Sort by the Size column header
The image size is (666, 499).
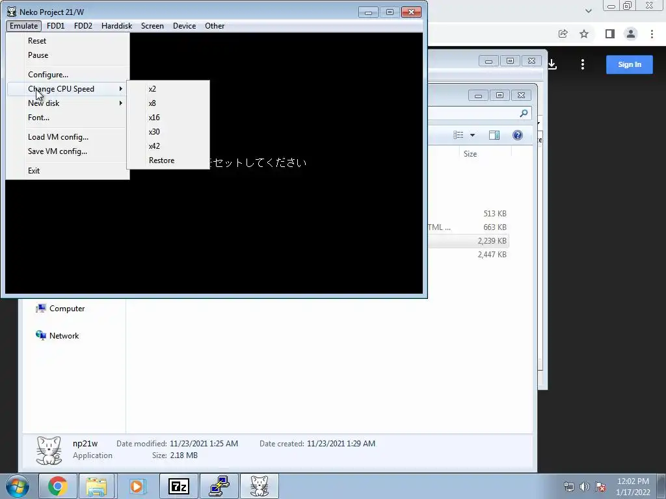pyautogui.click(x=485, y=153)
